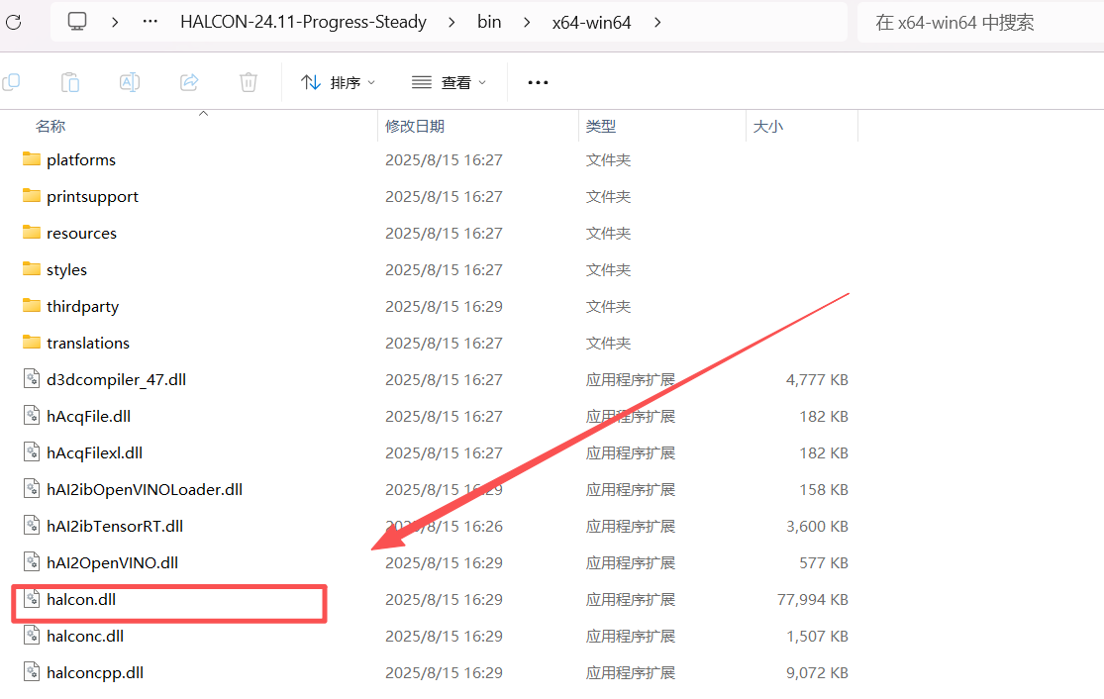The width and height of the screenshot is (1104, 699).
Task: Click the Delete trash icon
Action: tap(249, 82)
